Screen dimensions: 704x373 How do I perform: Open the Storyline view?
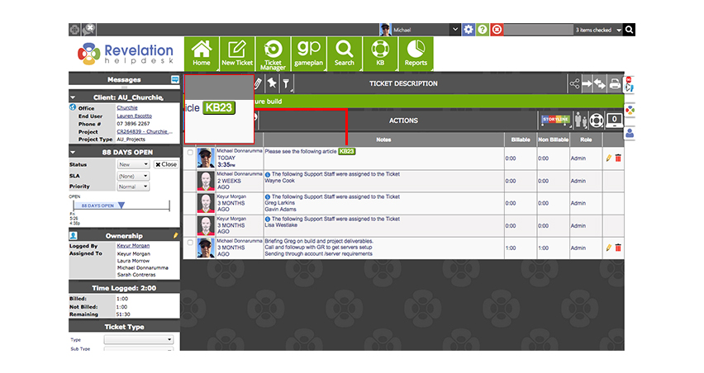click(x=556, y=120)
